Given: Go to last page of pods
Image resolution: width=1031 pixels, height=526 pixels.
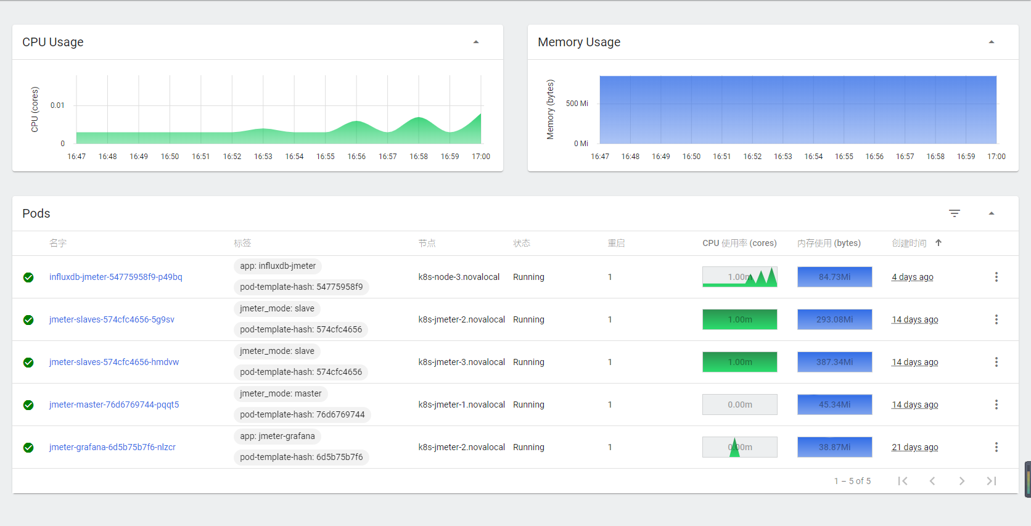Looking at the screenshot, I should pyautogui.click(x=992, y=481).
